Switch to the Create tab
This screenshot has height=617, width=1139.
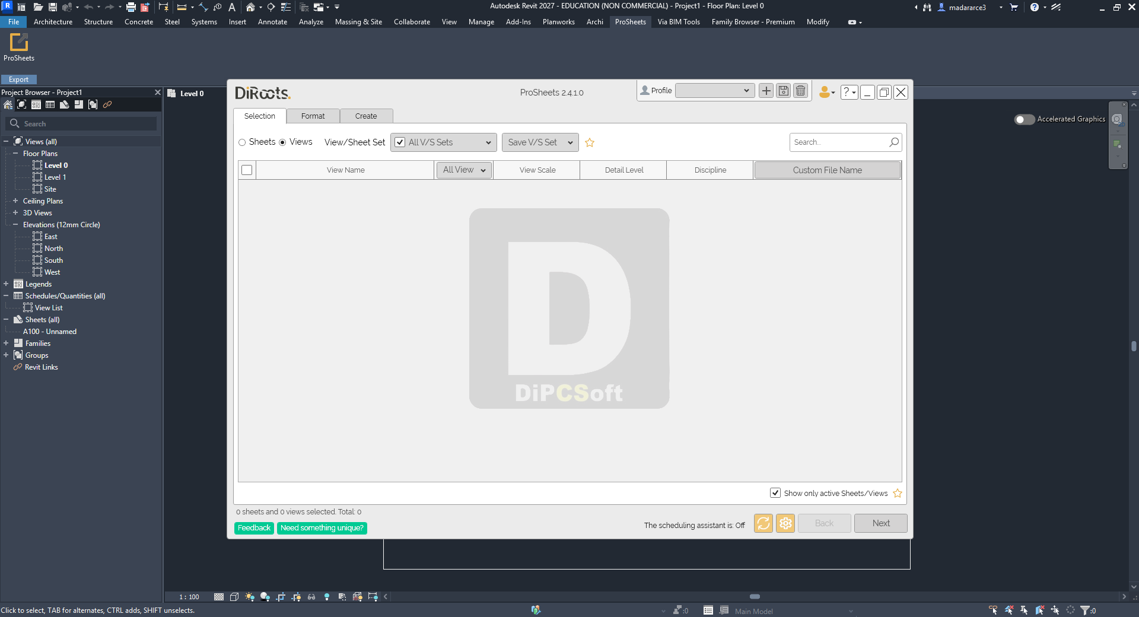[x=366, y=116]
